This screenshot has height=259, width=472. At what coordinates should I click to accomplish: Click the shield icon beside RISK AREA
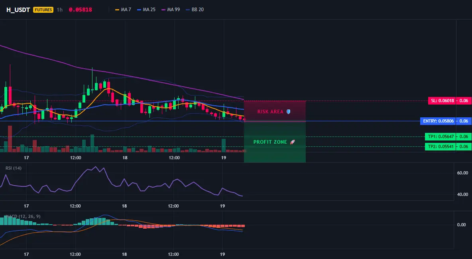click(288, 112)
